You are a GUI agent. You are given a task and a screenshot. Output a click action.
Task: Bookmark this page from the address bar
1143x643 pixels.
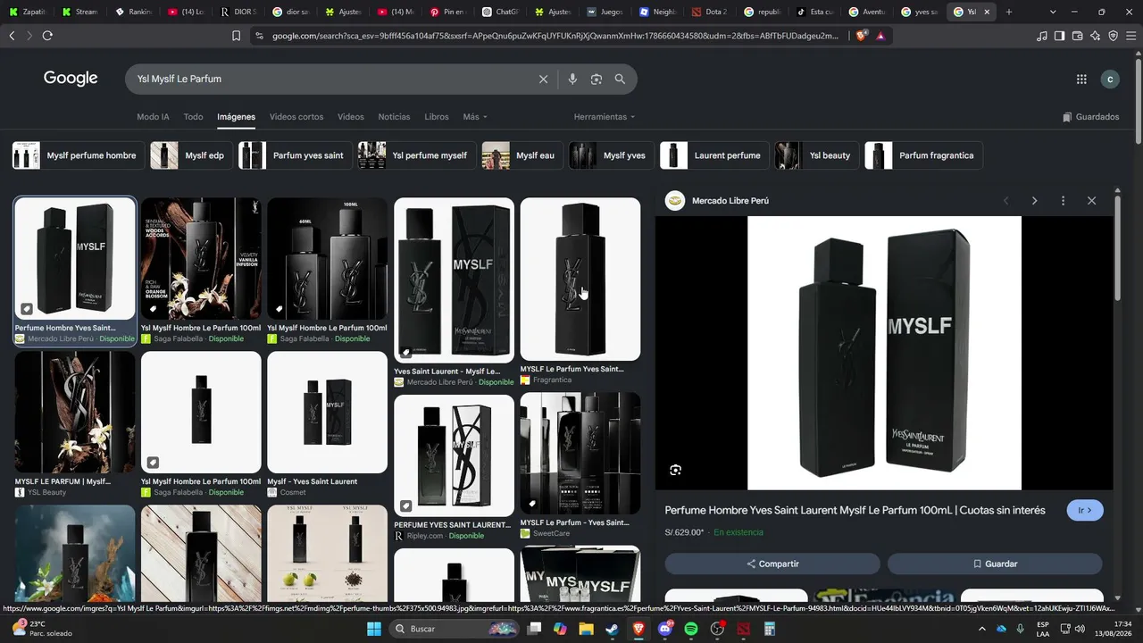[236, 36]
